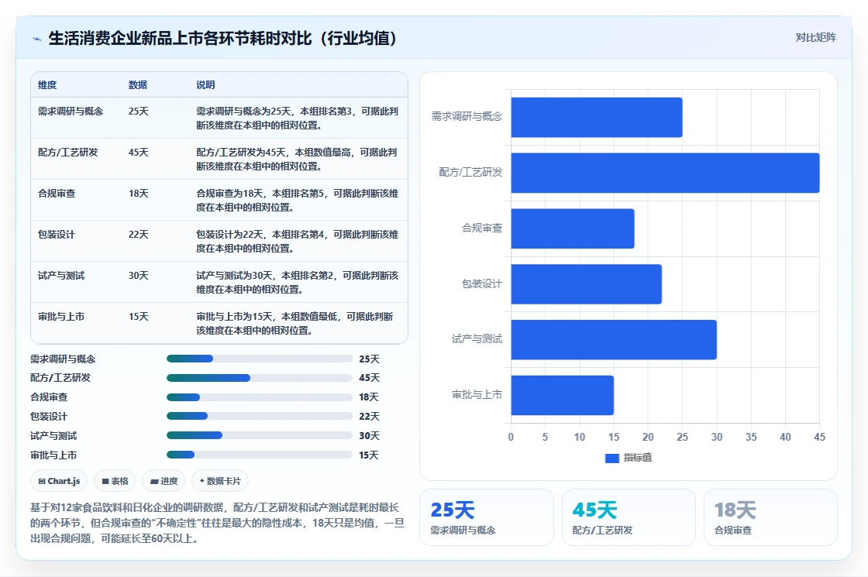Click the 审批与上市 progress bar

click(x=259, y=455)
